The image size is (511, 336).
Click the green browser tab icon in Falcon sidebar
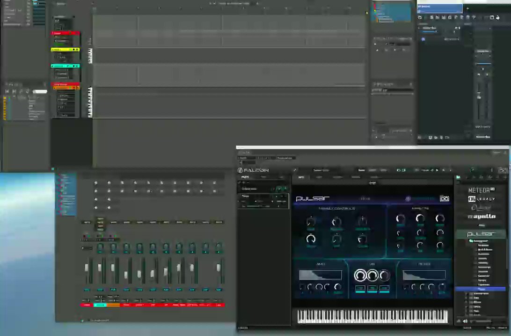458,177
